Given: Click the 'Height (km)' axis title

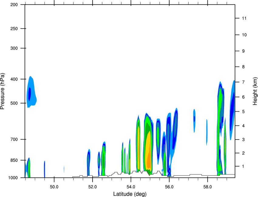Looking at the screenshot, I should [255, 91].
